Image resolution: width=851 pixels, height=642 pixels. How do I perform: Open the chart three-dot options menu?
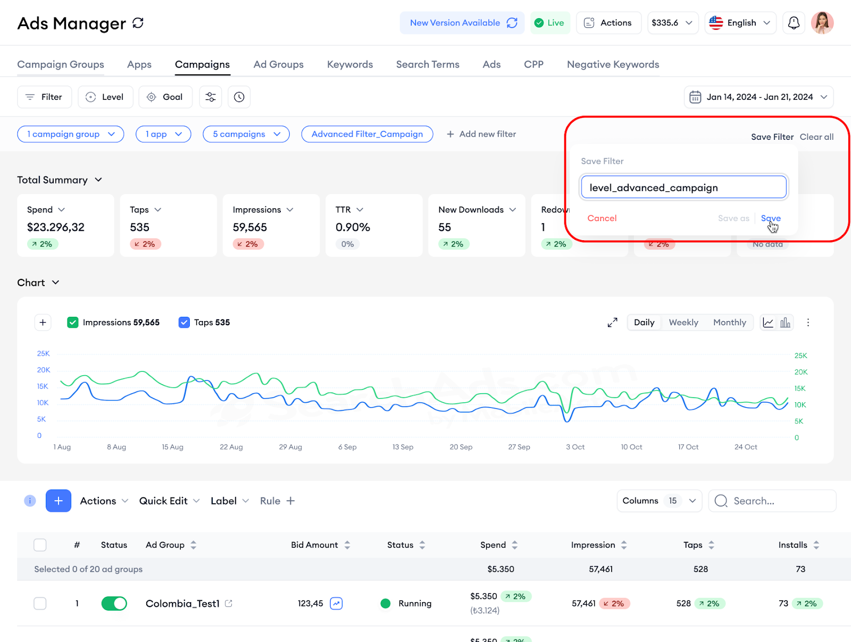point(808,323)
